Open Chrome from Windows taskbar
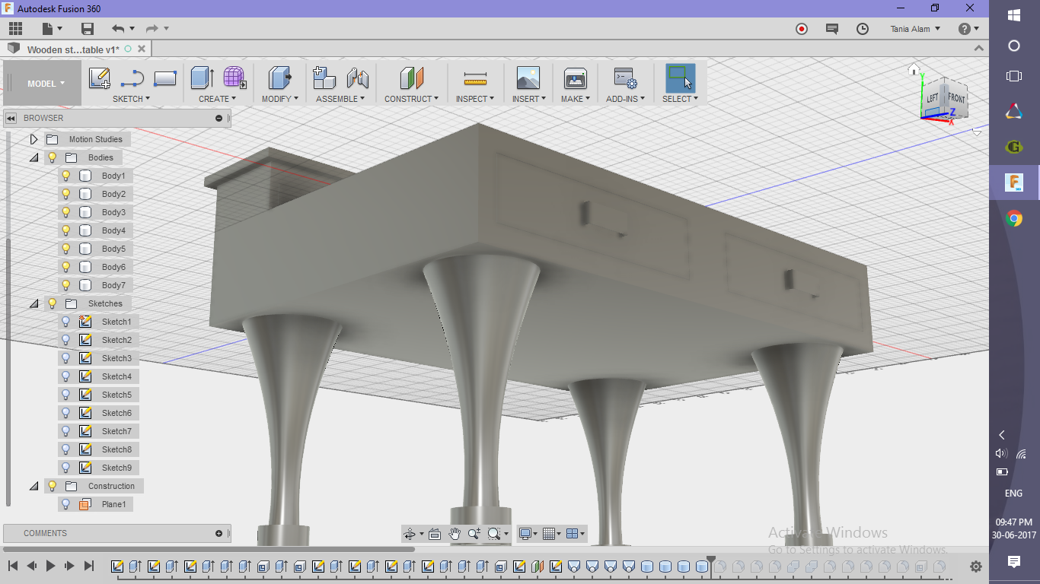The width and height of the screenshot is (1040, 584). click(x=1014, y=219)
